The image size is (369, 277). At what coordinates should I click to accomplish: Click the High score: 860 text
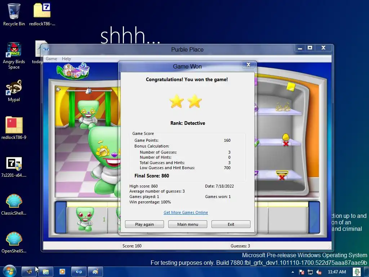[143, 186]
